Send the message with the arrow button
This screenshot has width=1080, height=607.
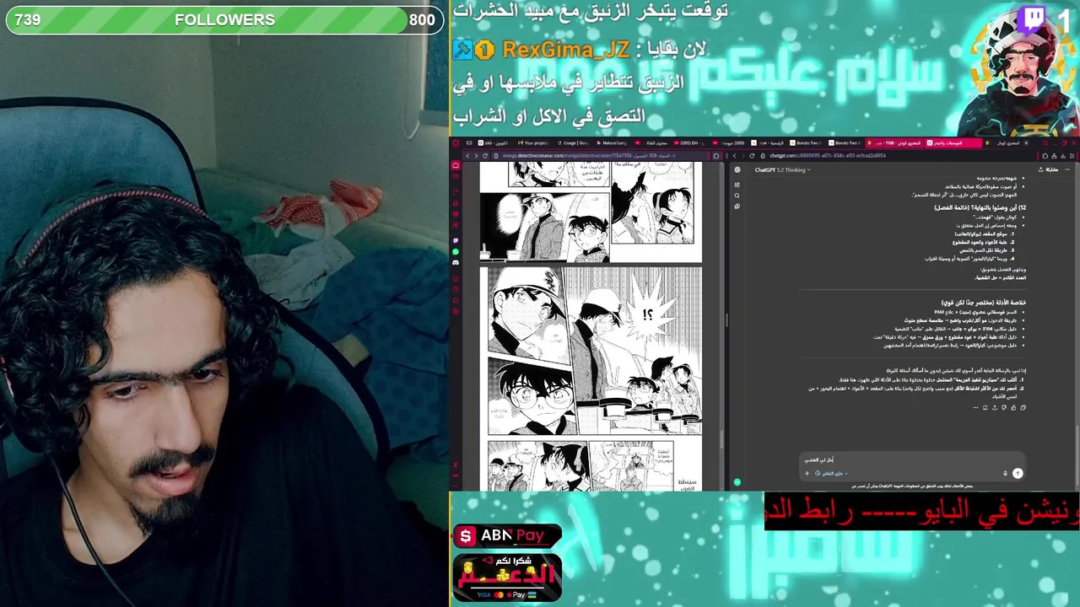(1018, 473)
